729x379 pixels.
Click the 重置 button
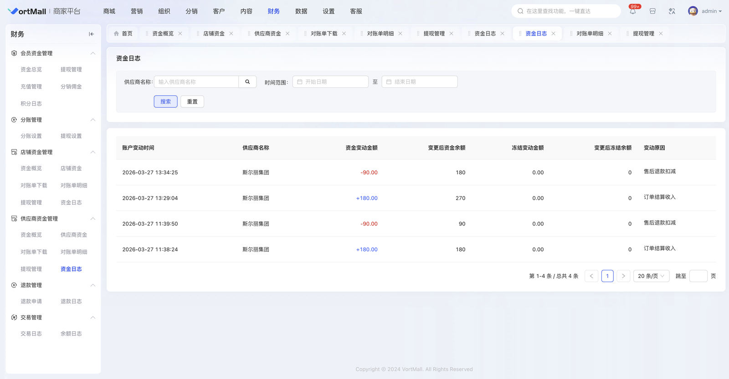point(192,101)
